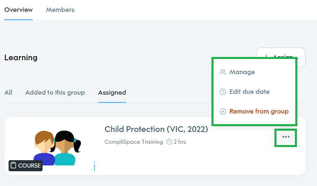Click the clock icon next to 2 hrs
The width and height of the screenshot is (317, 186).
click(x=169, y=142)
